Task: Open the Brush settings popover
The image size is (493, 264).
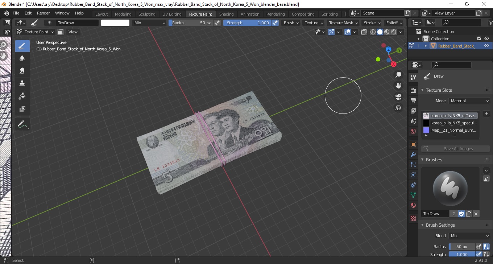Action: point(291,23)
